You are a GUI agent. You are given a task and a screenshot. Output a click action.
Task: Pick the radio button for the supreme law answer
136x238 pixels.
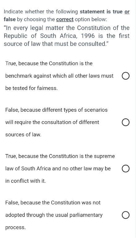pyautogui.click(x=125, y=169)
